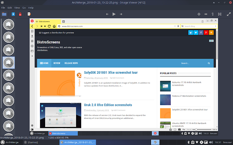Save a copy of the current image

13,14
